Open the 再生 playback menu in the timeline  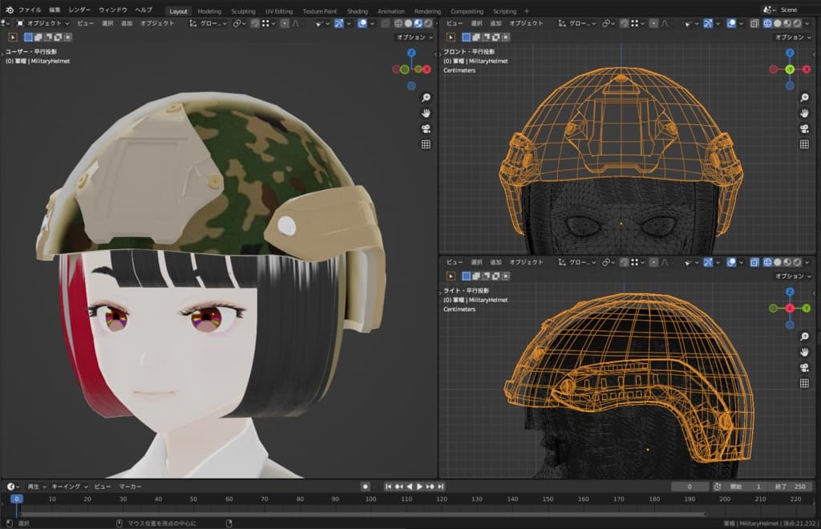coord(36,487)
